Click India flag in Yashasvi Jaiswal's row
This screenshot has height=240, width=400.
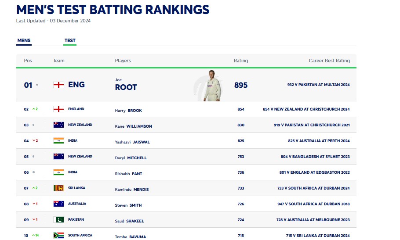click(58, 141)
